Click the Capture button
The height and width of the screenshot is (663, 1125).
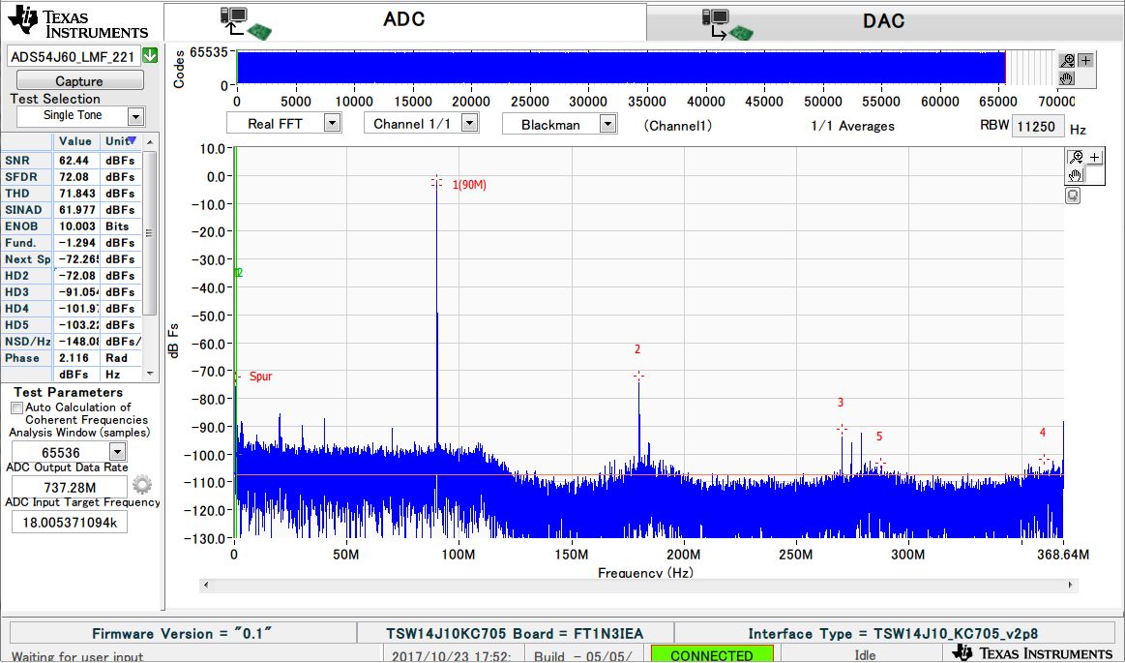79,80
